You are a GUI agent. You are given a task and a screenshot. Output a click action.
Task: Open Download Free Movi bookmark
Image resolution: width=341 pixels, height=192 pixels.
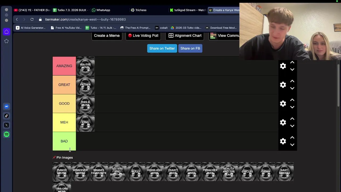(221, 28)
